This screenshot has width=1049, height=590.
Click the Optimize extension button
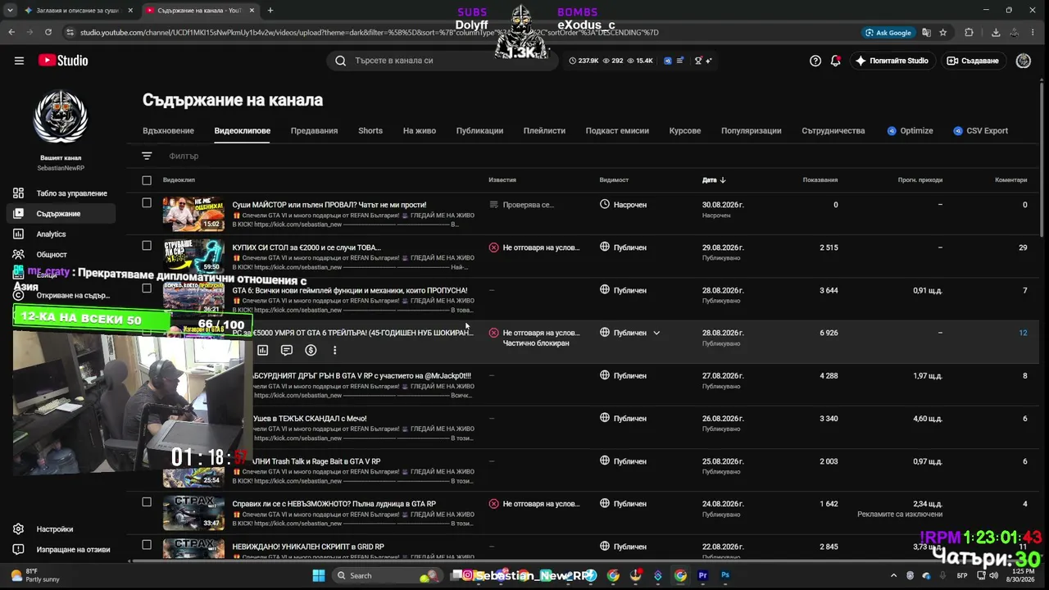point(910,131)
